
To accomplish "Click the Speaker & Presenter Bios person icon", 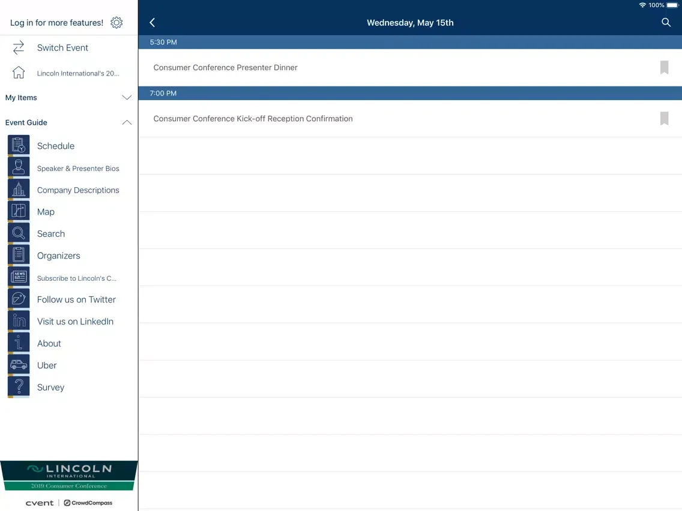I will pyautogui.click(x=19, y=167).
